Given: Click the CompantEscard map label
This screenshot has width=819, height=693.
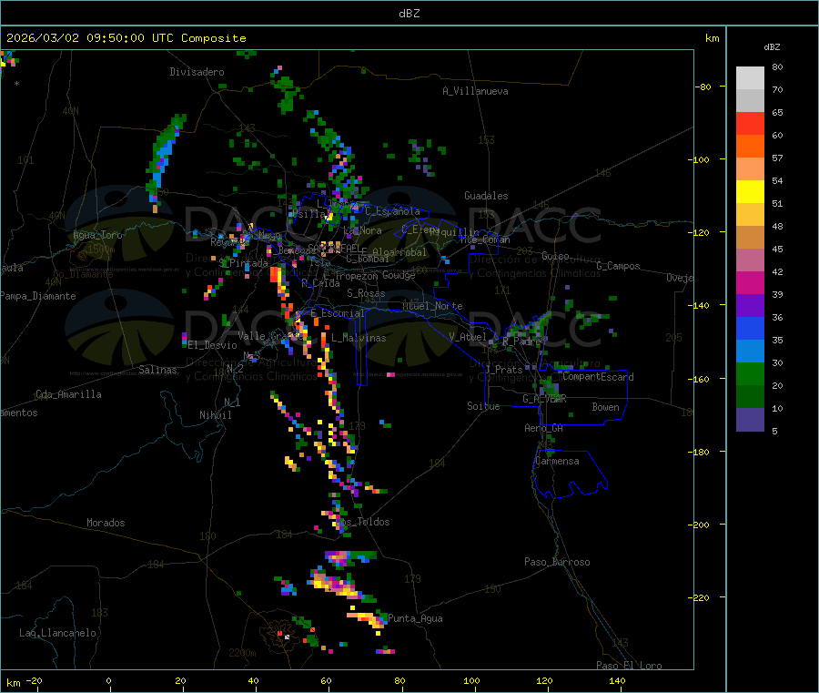Looking at the screenshot, I should tap(598, 377).
